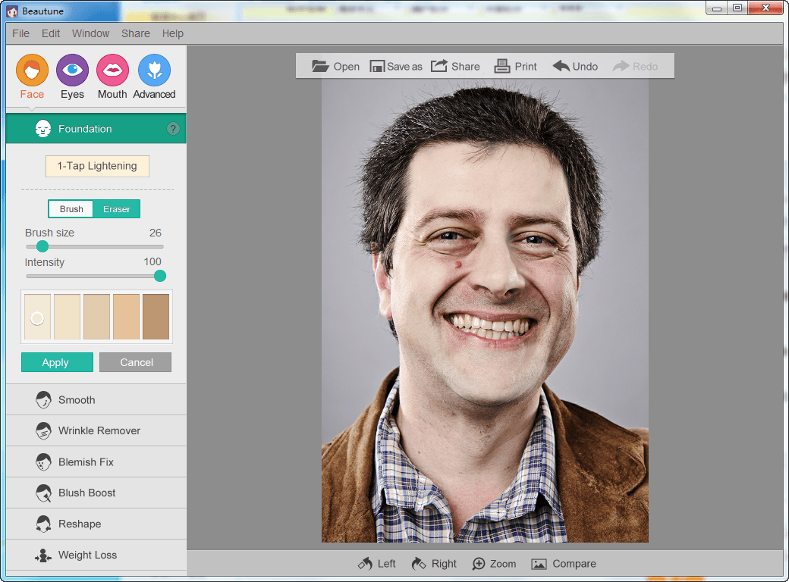Choose the second foundation color swatch

(x=67, y=317)
